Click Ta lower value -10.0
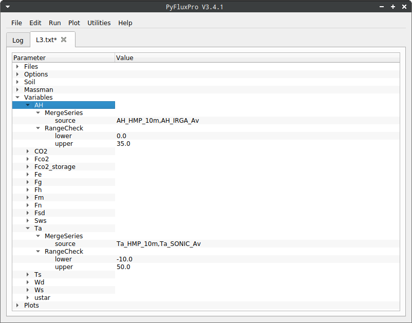This screenshot has width=412, height=323. click(124, 259)
